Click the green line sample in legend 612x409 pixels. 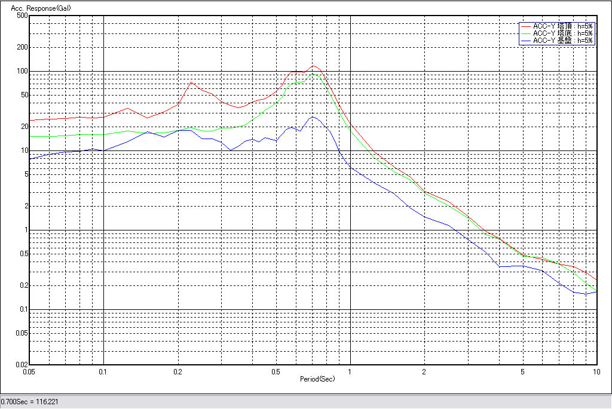point(525,33)
